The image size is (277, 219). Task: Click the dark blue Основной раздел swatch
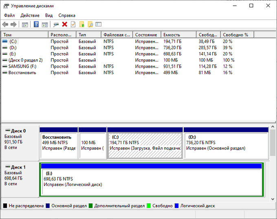point(48,206)
